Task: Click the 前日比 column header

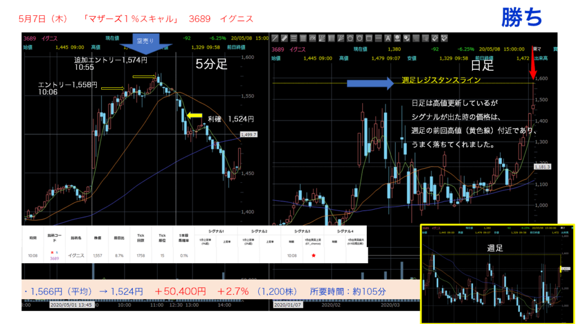Action: click(119, 238)
